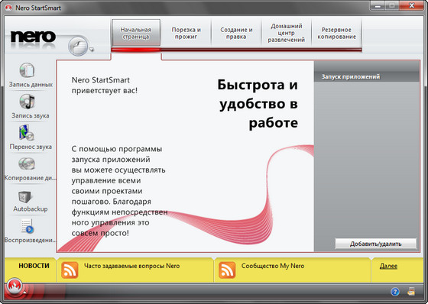Viewport: 428px width, 304px height.
Task: Open the drive icon next to help
Action: click(411, 292)
